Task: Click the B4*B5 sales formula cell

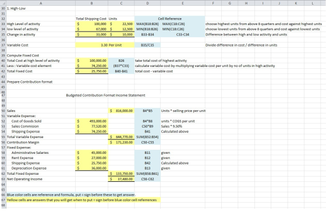Action: tap(147, 111)
